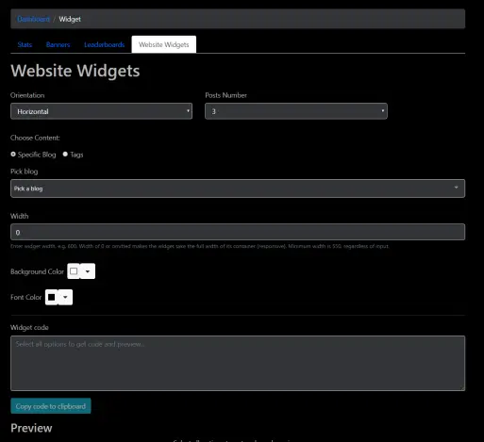484x442 pixels.
Task: Select the Website Widgets tab
Action: click(164, 44)
